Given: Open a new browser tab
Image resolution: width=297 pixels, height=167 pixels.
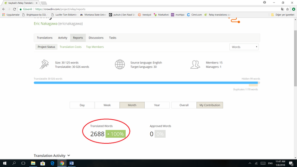Looking at the screenshot, I should [44, 3].
